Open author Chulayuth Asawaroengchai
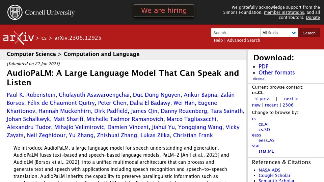324x182 pixels. tap(94, 95)
